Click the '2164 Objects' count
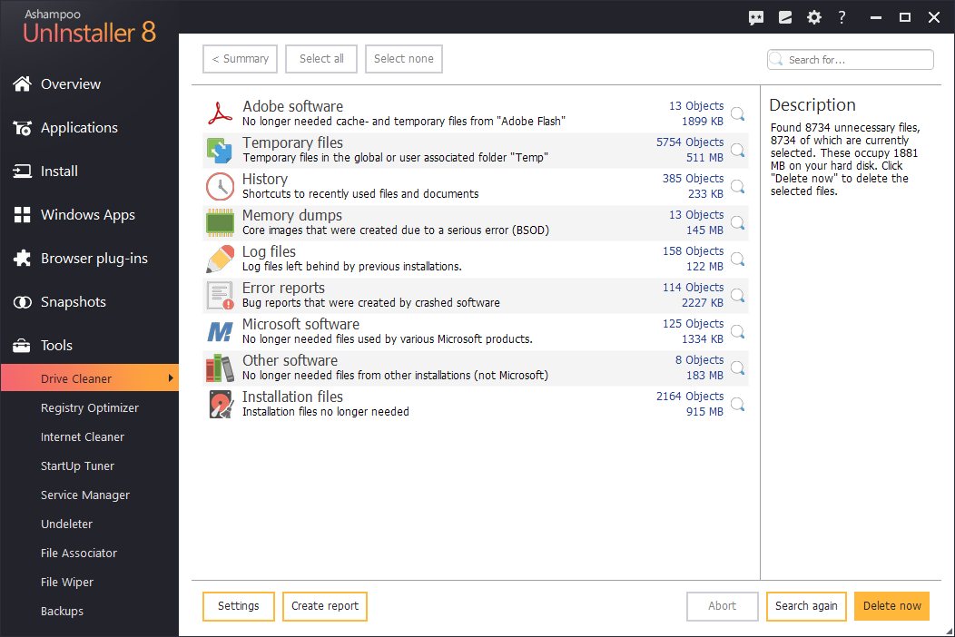Screen dimensions: 955x637 (690, 397)
